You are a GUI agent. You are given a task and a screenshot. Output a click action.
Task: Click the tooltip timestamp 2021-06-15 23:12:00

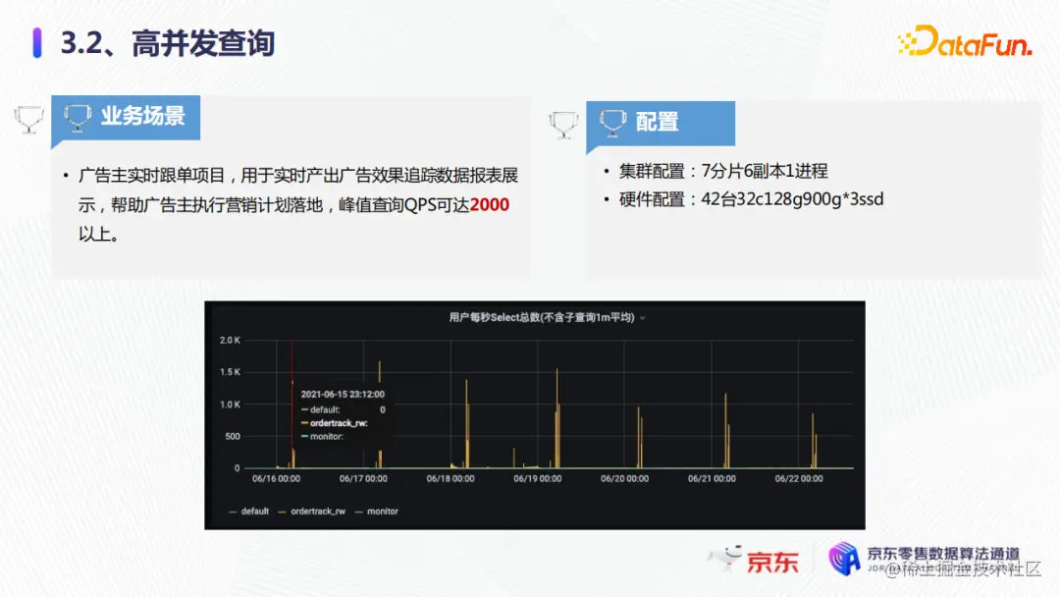point(343,394)
